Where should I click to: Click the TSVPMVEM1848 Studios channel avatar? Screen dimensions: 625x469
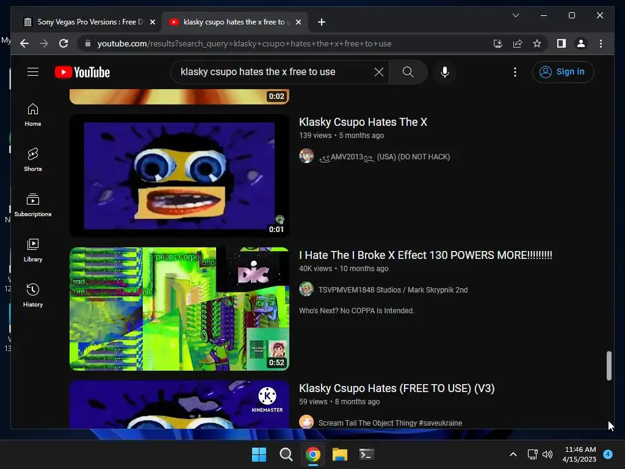pyautogui.click(x=306, y=289)
